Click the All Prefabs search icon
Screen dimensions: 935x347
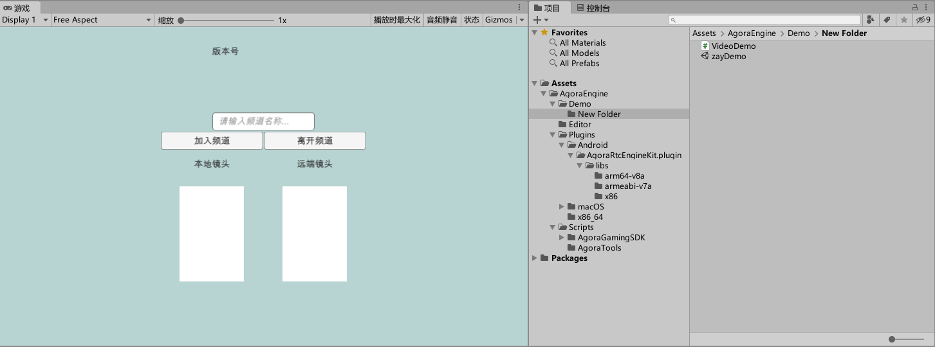click(553, 63)
